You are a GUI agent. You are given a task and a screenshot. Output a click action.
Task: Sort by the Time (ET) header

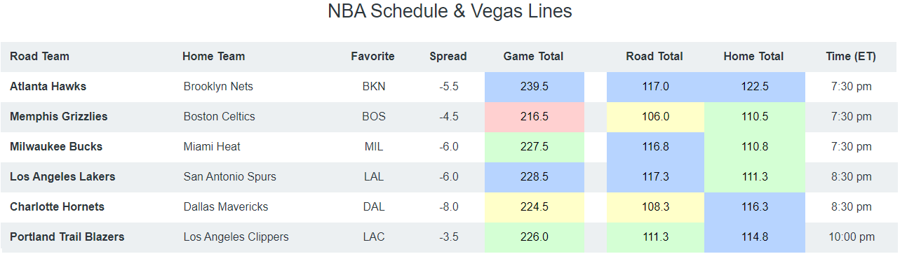[851, 57]
